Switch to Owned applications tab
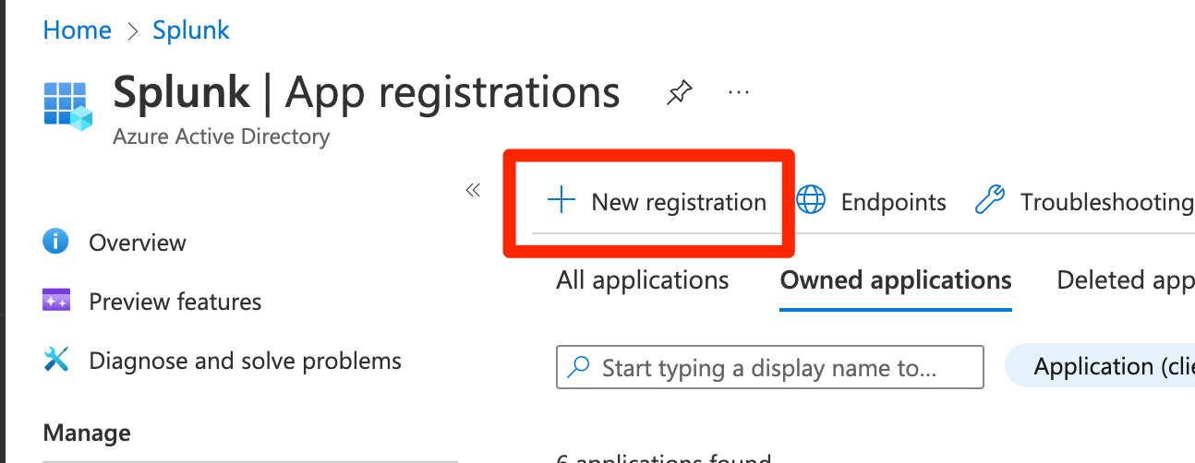 coord(896,280)
